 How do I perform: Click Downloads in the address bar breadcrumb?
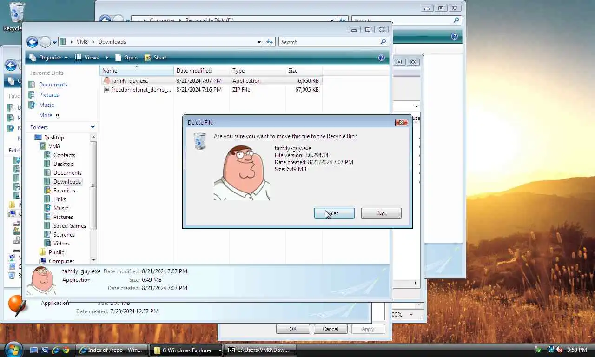click(x=112, y=42)
